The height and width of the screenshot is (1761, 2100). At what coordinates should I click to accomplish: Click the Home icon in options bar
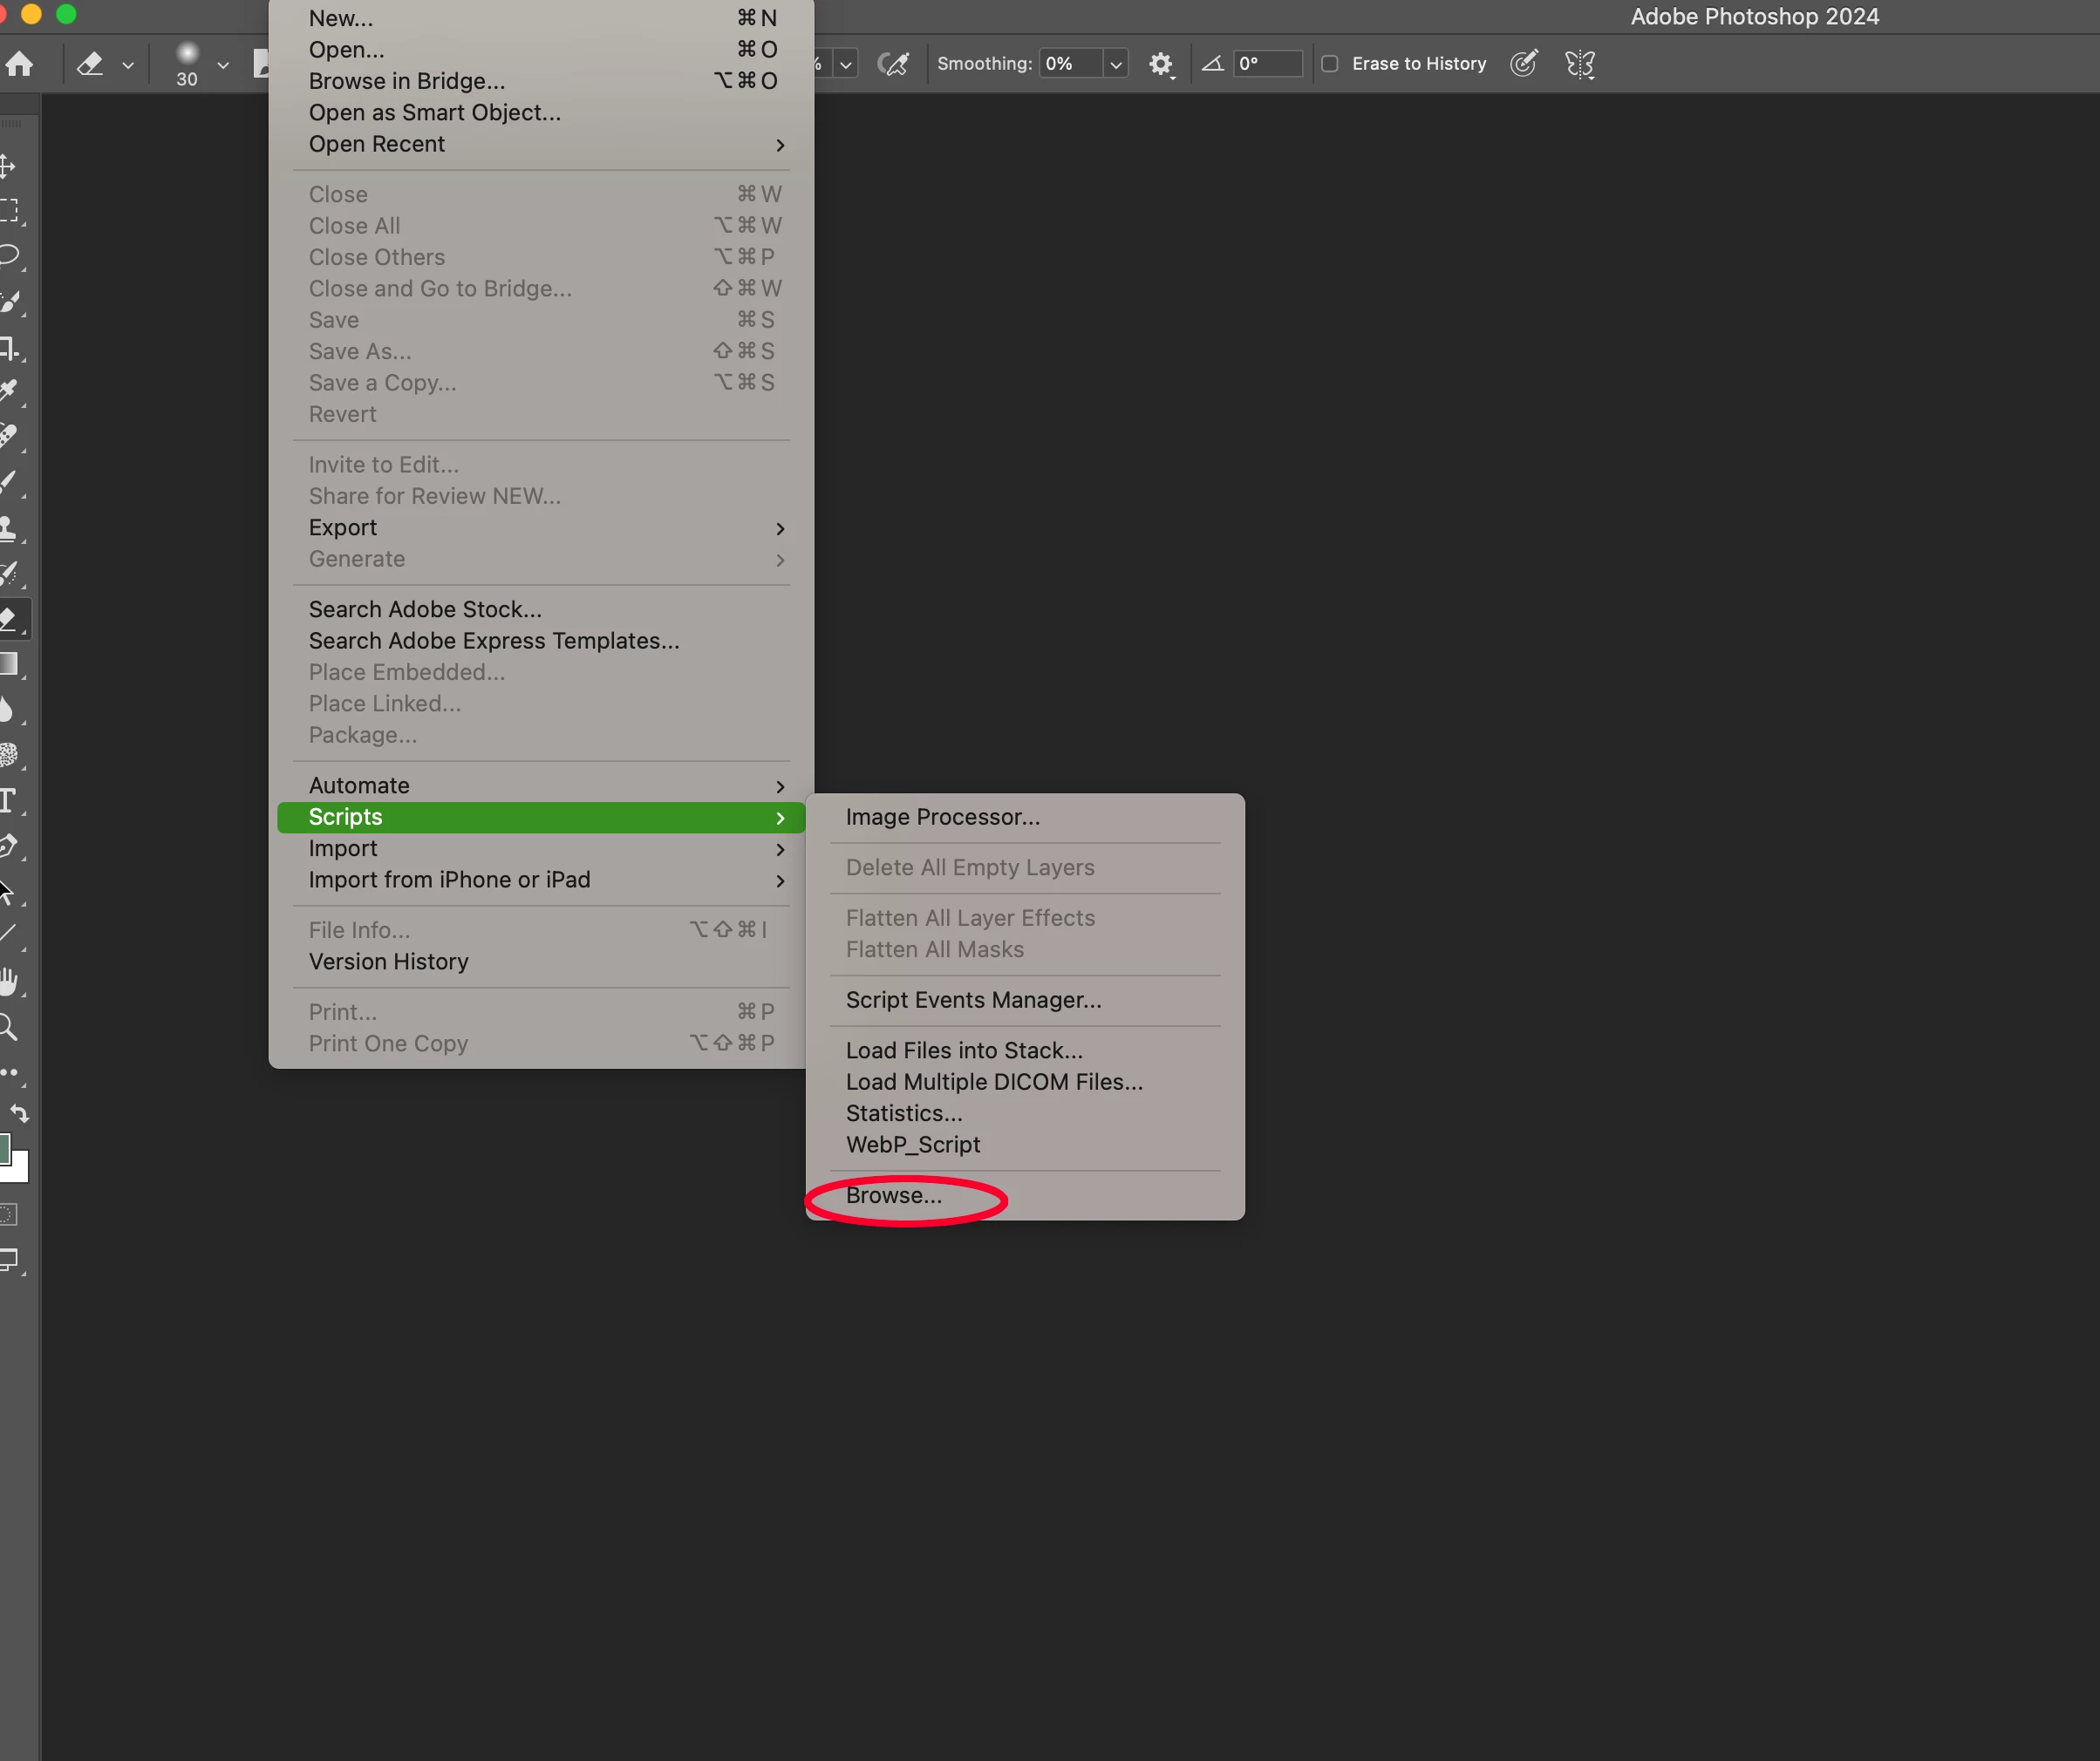19,65
